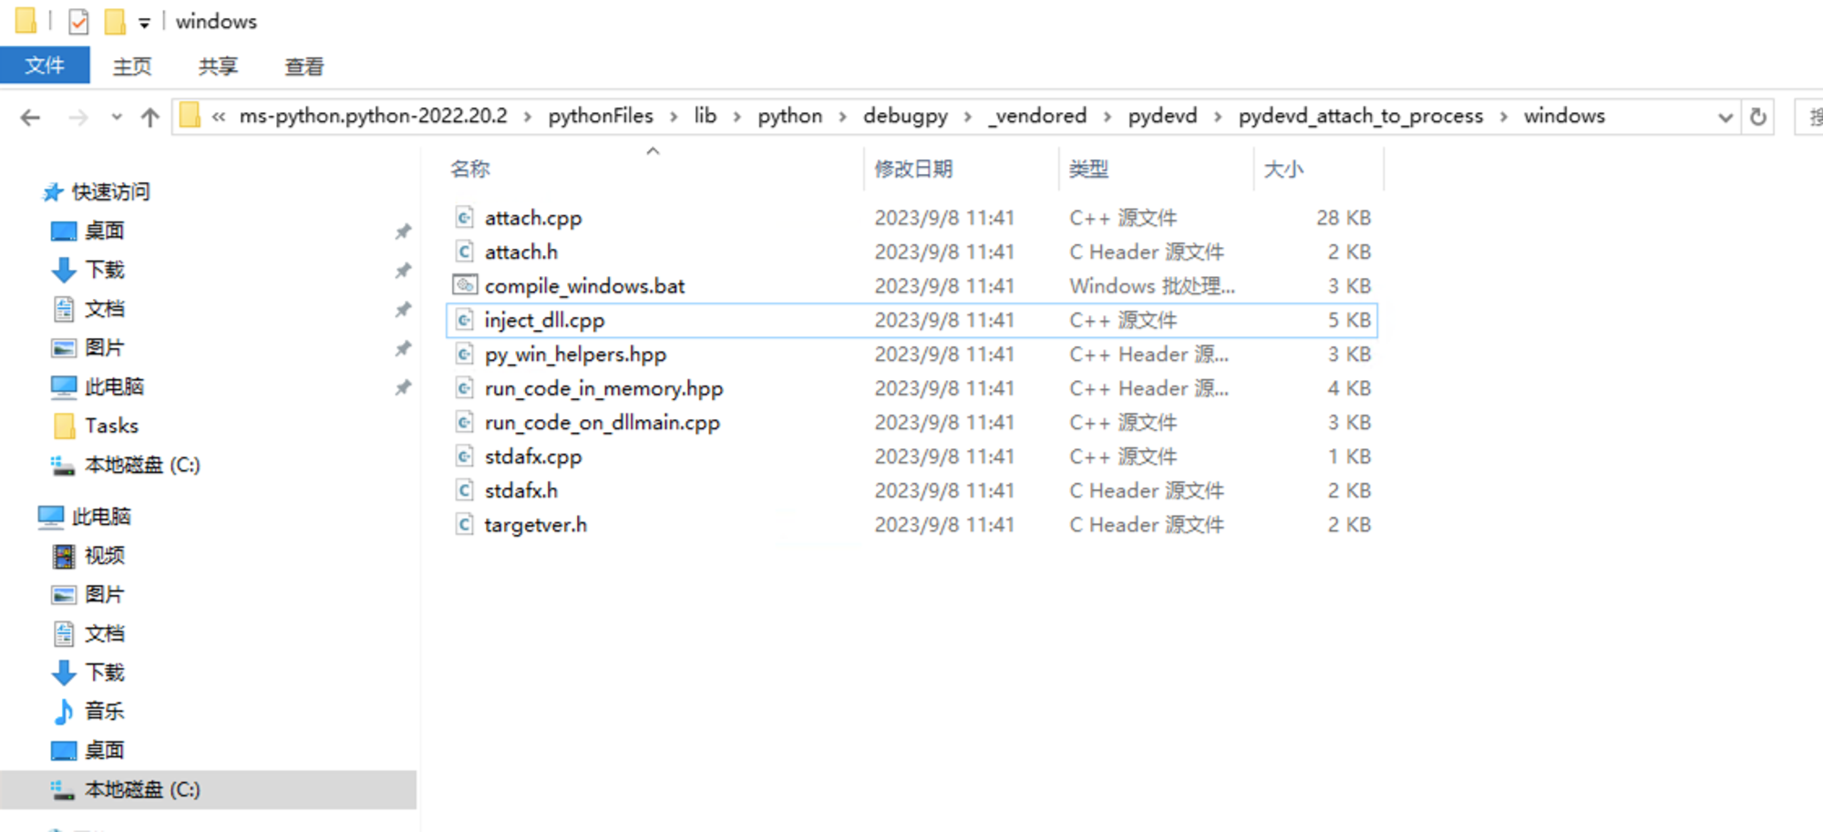Switch to the View (查看) ribbon tab

click(x=304, y=67)
